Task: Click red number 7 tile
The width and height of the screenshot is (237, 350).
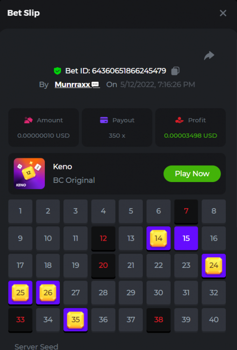Action: tap(186, 211)
